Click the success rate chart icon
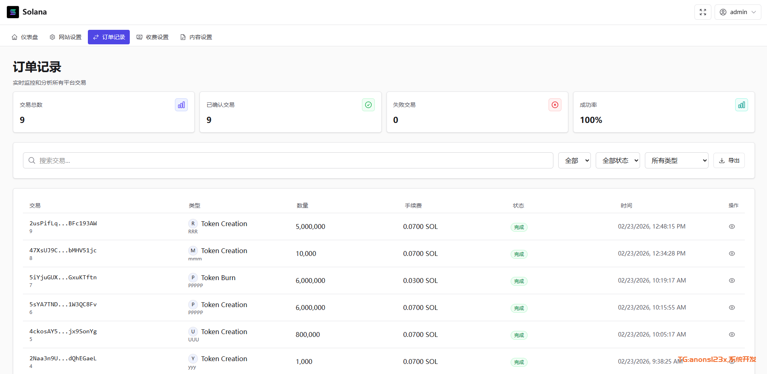The image size is (767, 374). pos(741,105)
